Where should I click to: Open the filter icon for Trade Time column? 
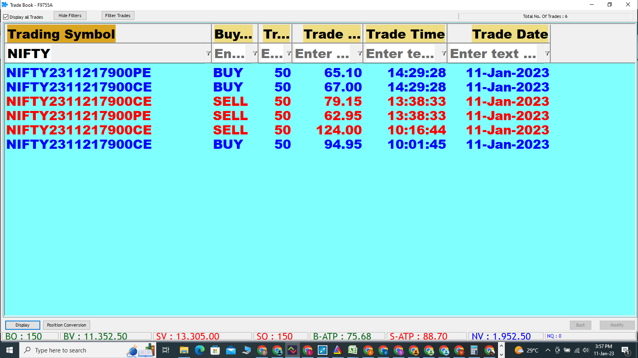pyautogui.click(x=444, y=53)
